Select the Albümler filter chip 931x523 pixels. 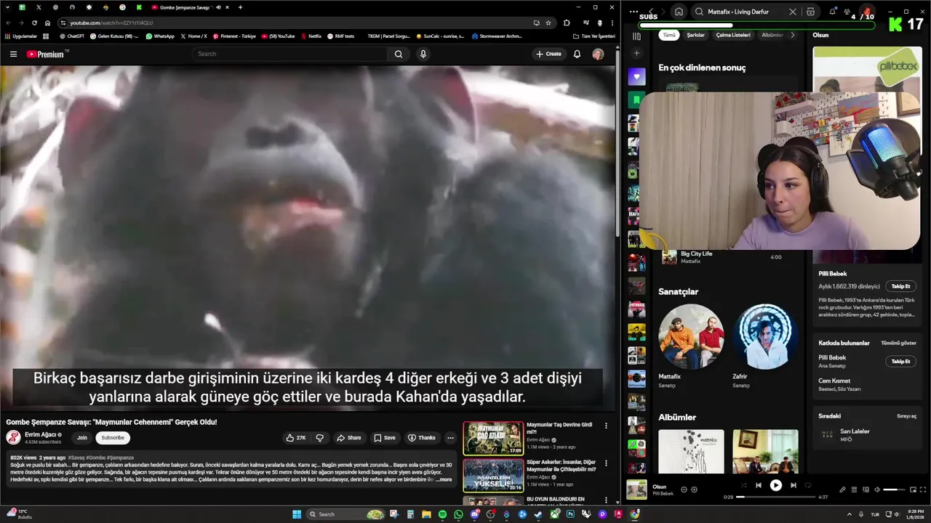pos(772,35)
